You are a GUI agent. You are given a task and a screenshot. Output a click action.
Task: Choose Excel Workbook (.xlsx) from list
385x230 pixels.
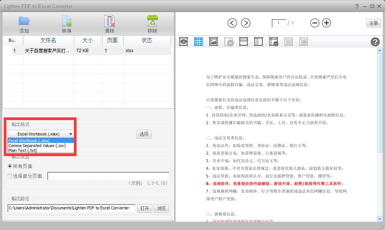41,141
